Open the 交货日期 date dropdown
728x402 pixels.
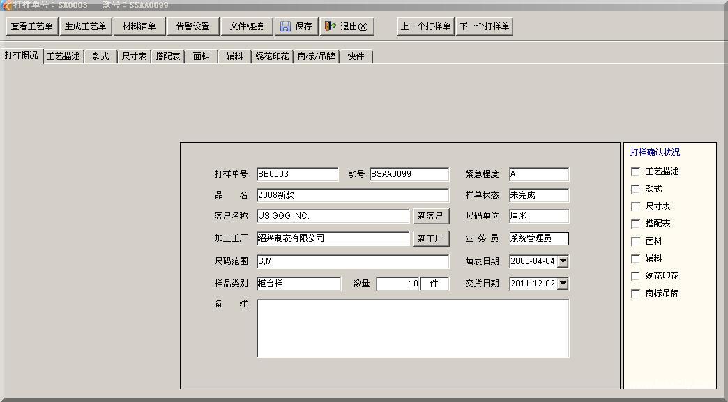pos(562,284)
